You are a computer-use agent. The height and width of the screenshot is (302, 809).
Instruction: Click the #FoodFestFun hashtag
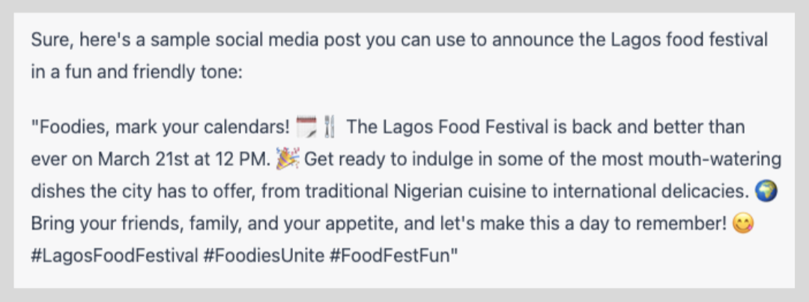[390, 256]
